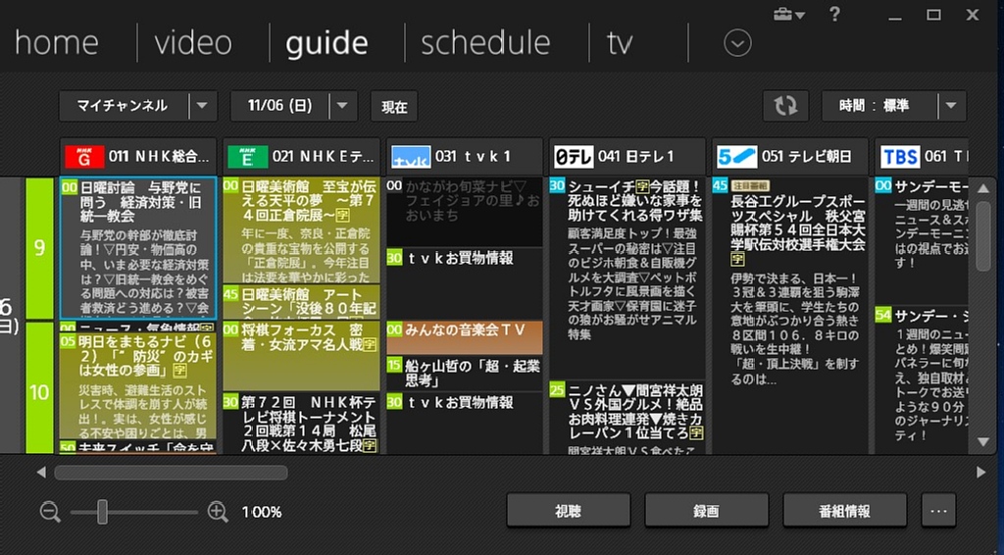Jump to 現在 current time
Viewport: 1004px width, 555px height.
click(394, 106)
